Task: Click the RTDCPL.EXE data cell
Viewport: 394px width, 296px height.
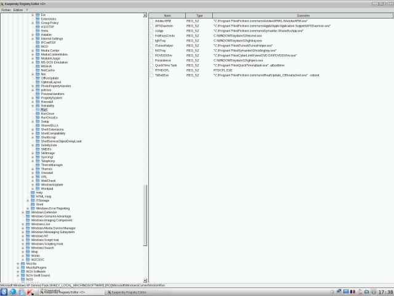Action: 223,70
